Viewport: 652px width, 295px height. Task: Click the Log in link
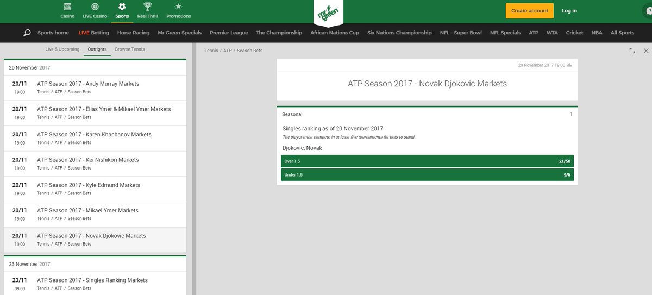(569, 11)
